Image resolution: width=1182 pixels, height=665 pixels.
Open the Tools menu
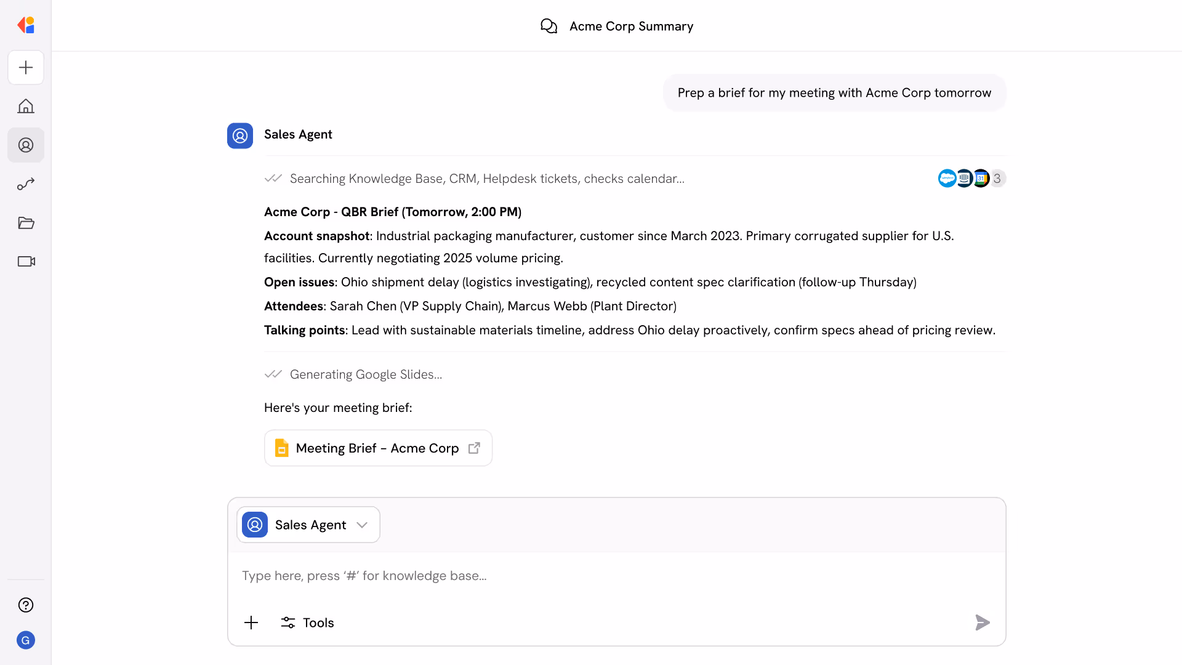click(307, 623)
